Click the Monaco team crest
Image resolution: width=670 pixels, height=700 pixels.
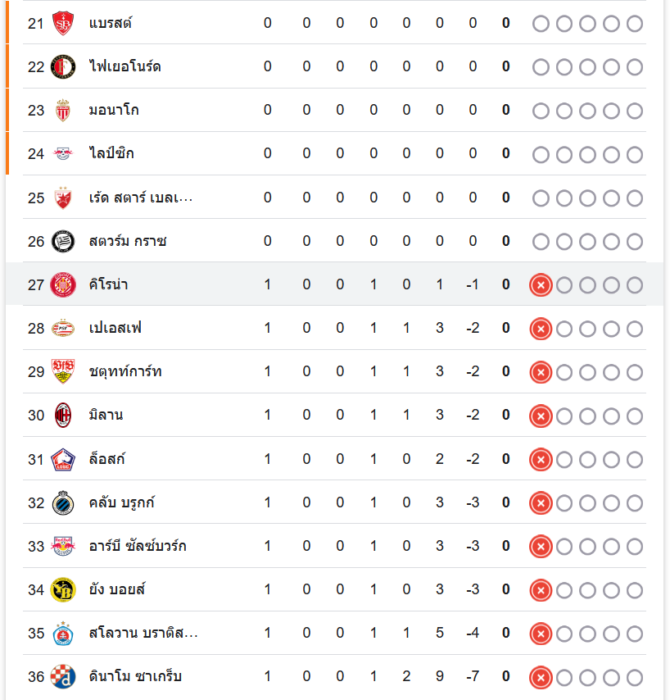pyautogui.click(x=63, y=110)
